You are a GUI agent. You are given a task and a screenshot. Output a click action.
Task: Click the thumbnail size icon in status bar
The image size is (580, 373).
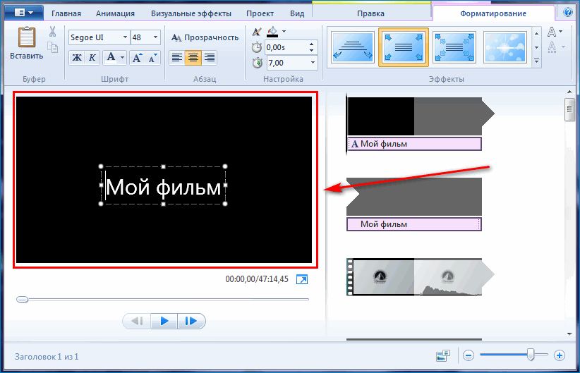[443, 356]
